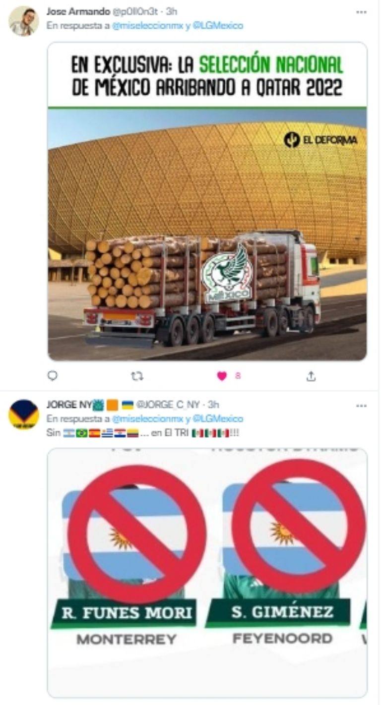Viewport: 381px width, 705px height.
Task: Open Jose Armando's profile picture
Action: click(23, 21)
